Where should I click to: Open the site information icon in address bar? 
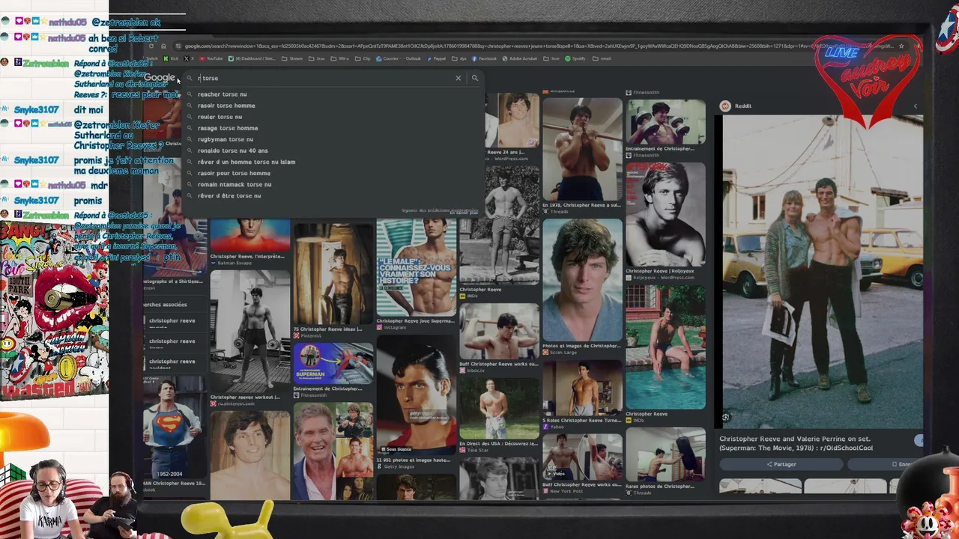click(178, 46)
